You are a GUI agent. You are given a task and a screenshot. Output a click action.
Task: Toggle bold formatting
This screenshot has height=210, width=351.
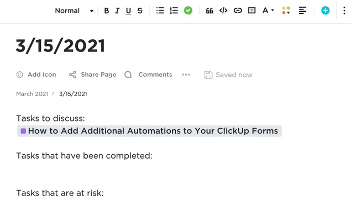107,11
